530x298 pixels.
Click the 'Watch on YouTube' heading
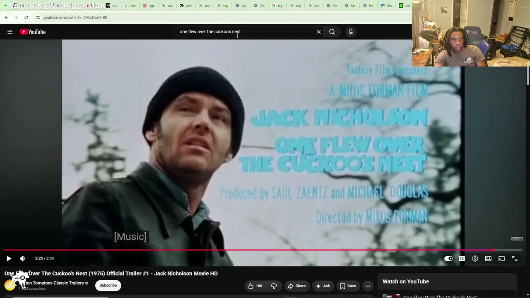406,281
